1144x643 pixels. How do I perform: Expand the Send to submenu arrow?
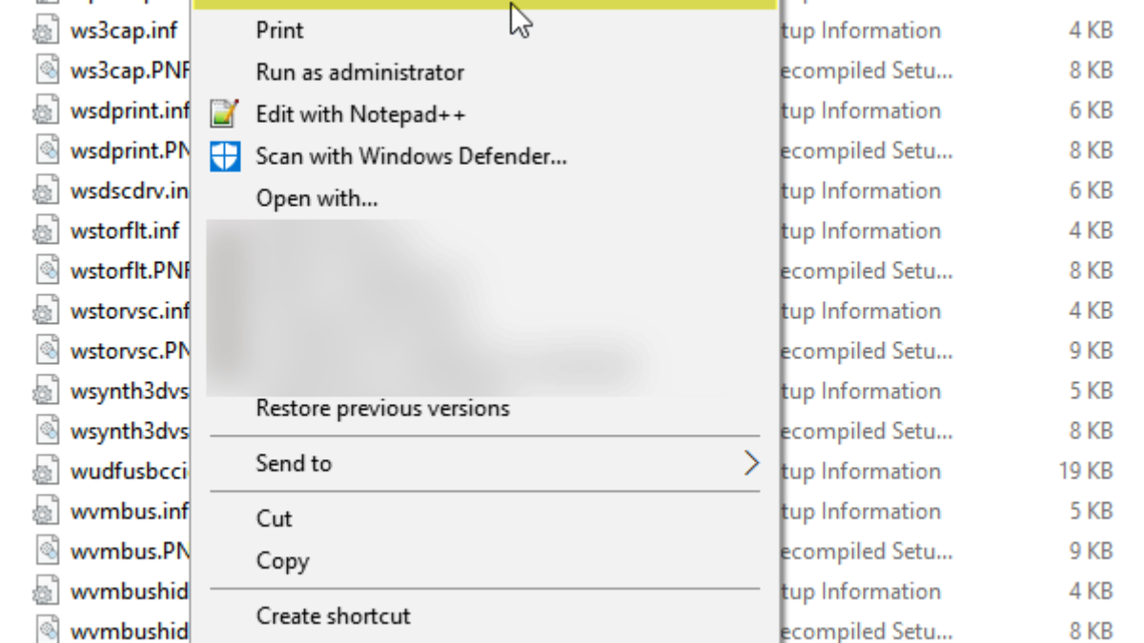pos(751,464)
